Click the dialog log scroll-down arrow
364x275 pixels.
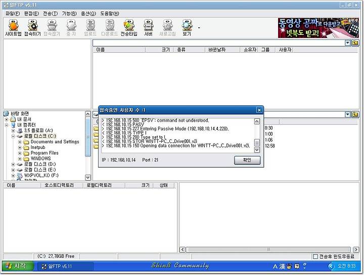pyautogui.click(x=257, y=150)
